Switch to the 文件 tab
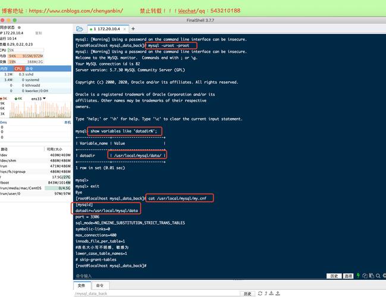 coord(81,286)
